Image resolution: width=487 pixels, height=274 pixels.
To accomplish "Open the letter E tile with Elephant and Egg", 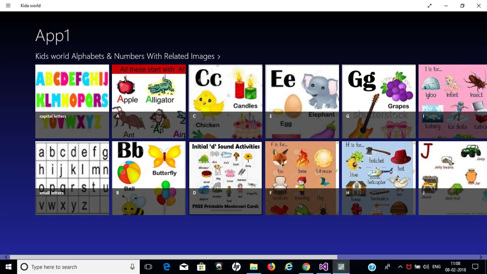I will (302, 101).
